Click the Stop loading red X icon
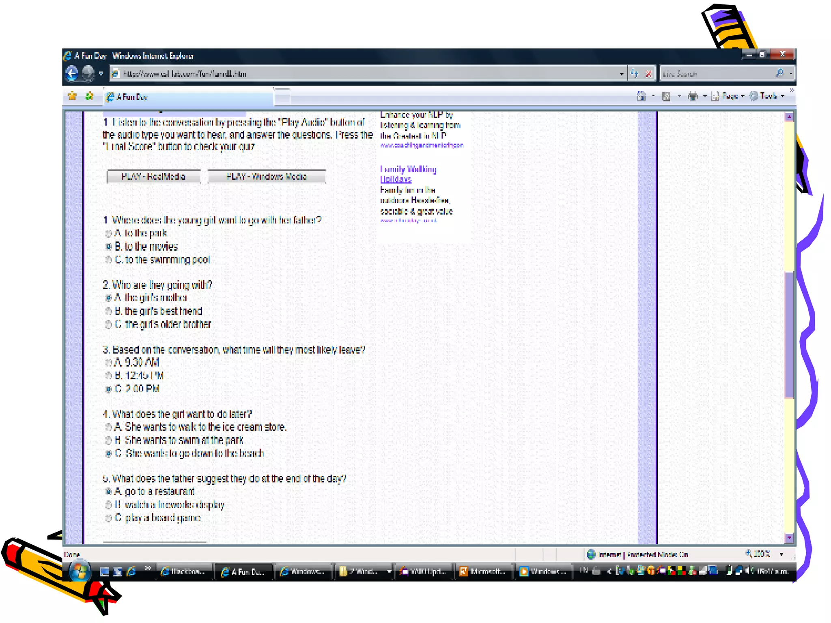This screenshot has height=623, width=831. (648, 73)
